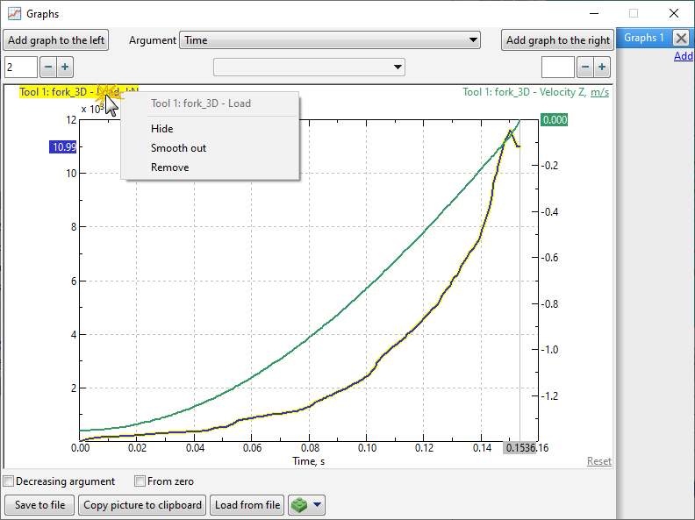The height and width of the screenshot is (520, 695).
Task: Click the left input field showing 2
Action: (x=20, y=68)
